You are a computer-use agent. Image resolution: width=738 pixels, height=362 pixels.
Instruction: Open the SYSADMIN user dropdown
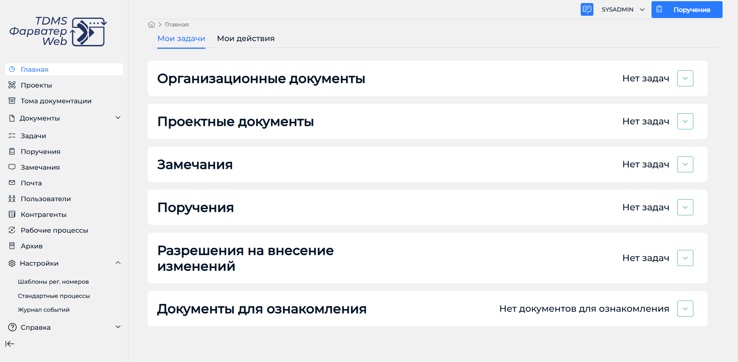pos(623,10)
